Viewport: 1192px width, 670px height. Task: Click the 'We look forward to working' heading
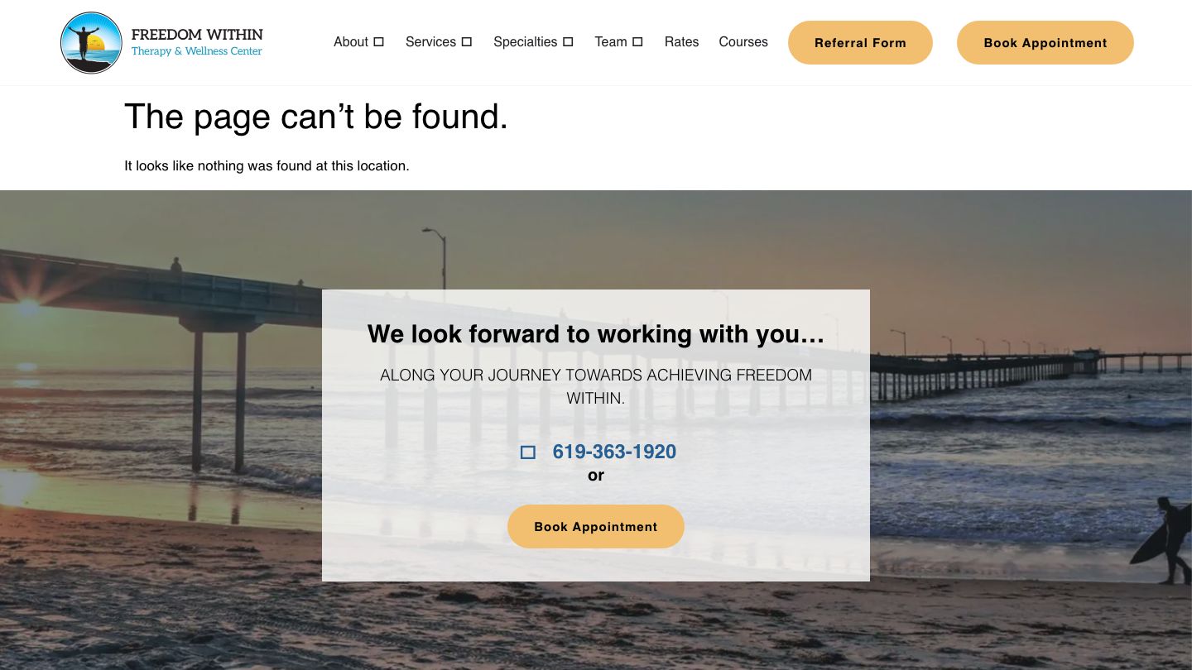(x=596, y=334)
